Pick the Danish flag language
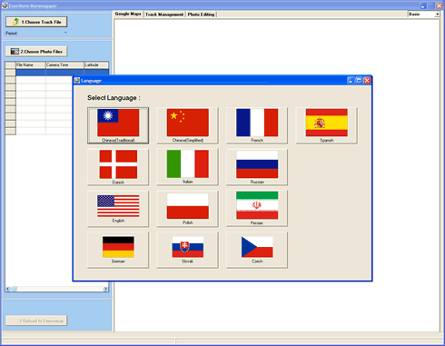Screen dimensions: 445x346 click(118, 167)
